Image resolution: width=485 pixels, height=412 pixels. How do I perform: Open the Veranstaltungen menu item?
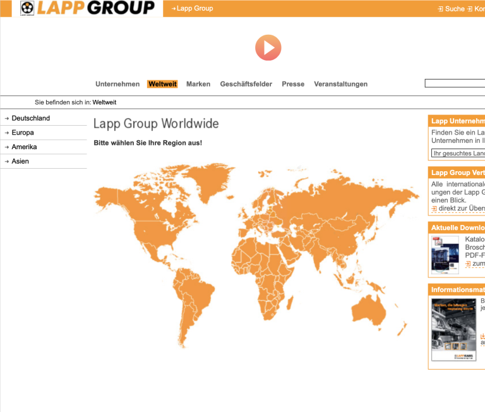pos(340,84)
